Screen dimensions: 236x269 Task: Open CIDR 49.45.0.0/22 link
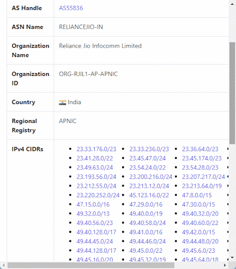coord(146,251)
